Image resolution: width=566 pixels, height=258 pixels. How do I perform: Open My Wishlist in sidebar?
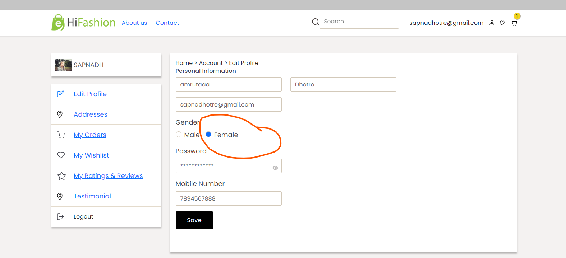[x=91, y=155]
